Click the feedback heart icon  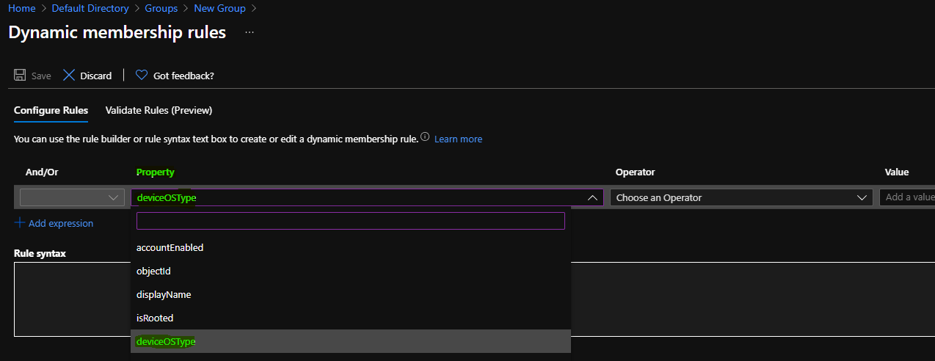coord(142,76)
